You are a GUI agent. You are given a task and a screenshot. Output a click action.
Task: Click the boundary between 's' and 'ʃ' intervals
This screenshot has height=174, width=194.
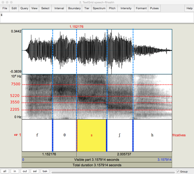(107, 135)
